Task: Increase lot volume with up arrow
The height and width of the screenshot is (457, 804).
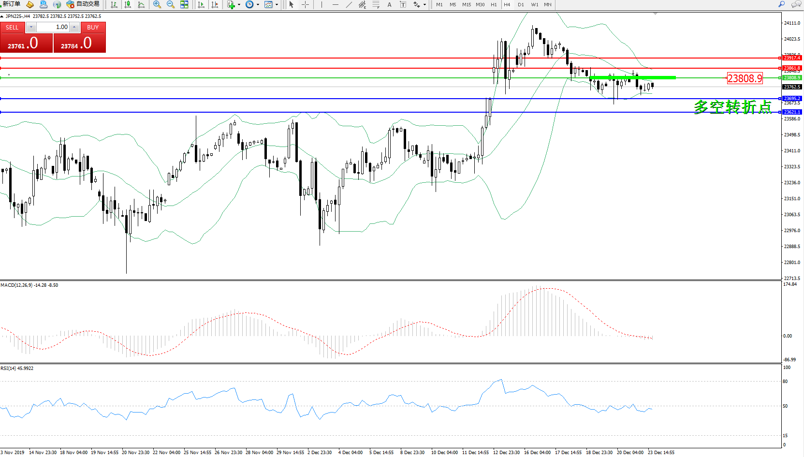Action: 74,27
